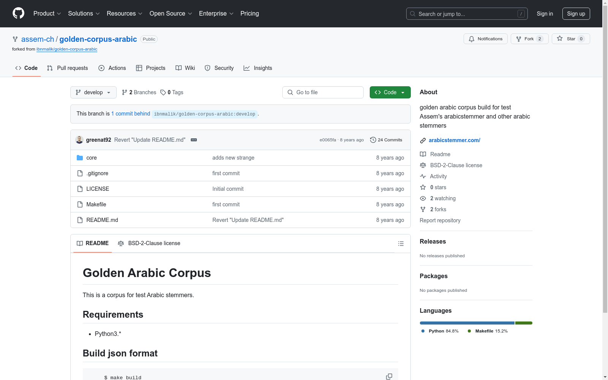Click the commits history clock icon
The width and height of the screenshot is (608, 380).
point(373,140)
